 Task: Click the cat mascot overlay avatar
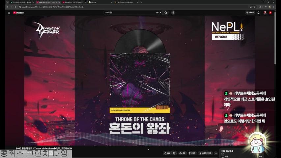pos(257,143)
